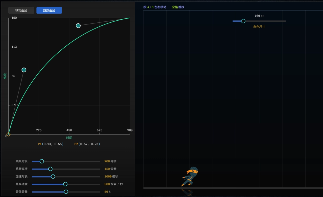Click the yellow origin point of the curve

point(8,134)
